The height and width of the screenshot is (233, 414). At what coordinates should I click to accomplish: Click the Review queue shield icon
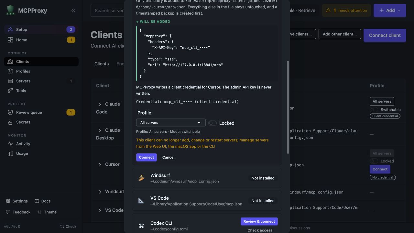tap(10, 112)
